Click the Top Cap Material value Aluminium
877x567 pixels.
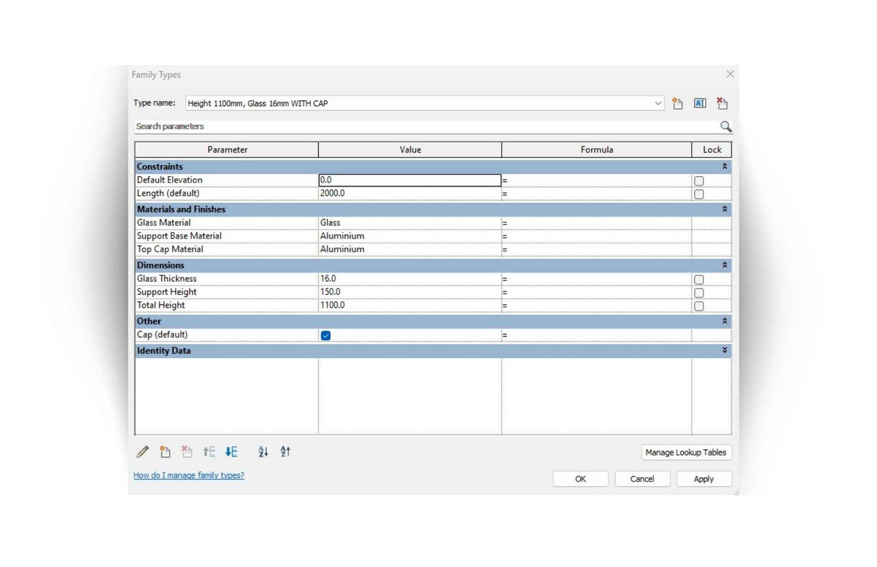(410, 250)
